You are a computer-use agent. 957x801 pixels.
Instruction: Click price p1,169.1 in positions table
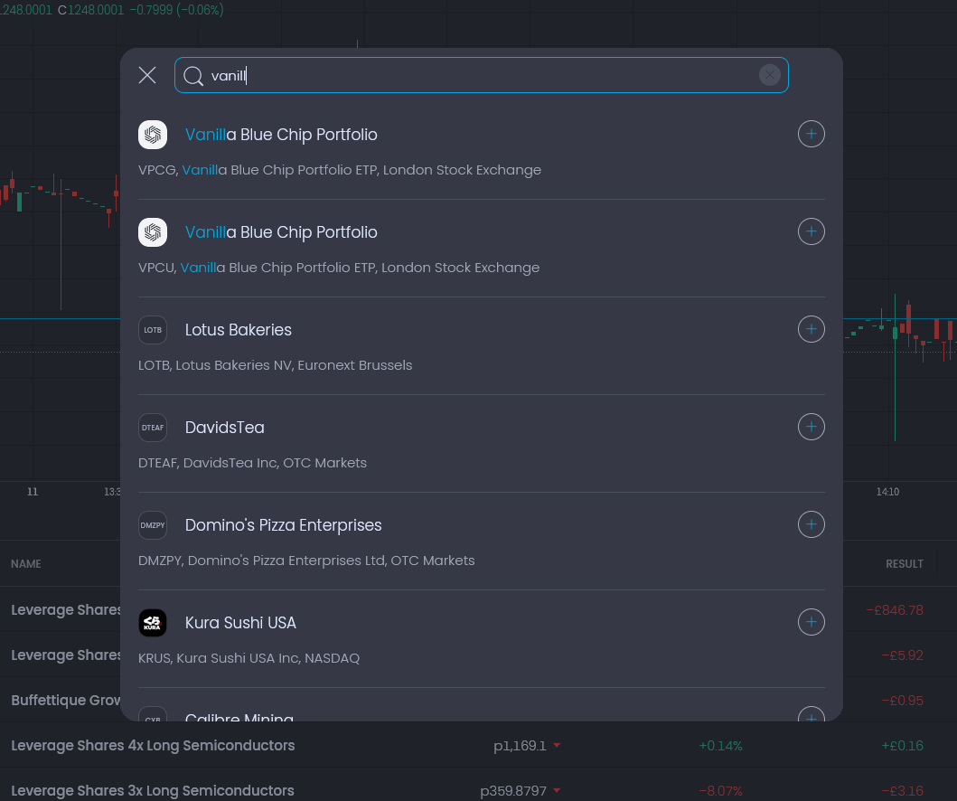520,746
